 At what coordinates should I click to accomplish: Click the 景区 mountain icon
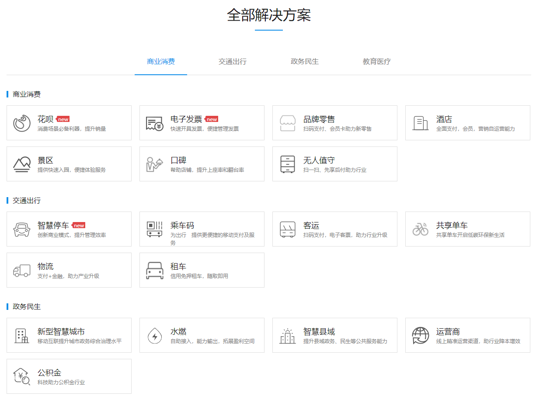[x=22, y=164]
